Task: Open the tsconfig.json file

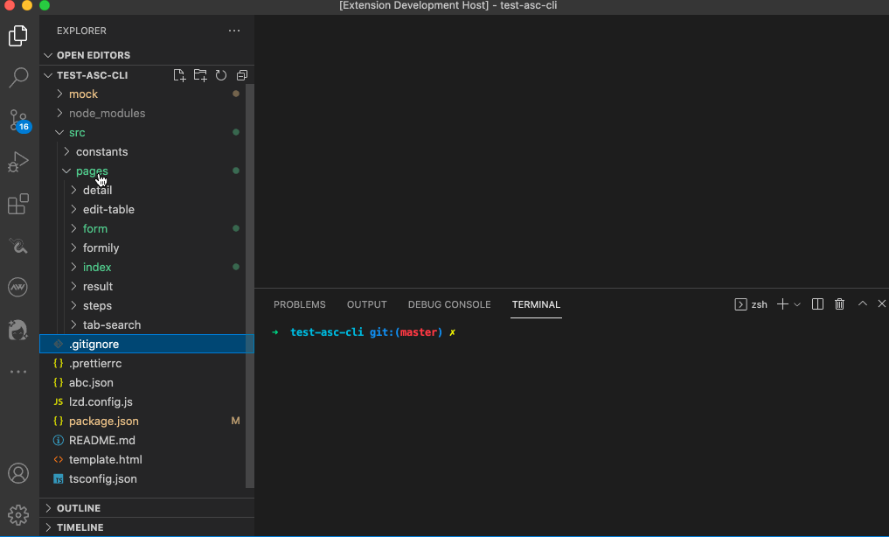Action: tap(142, 479)
